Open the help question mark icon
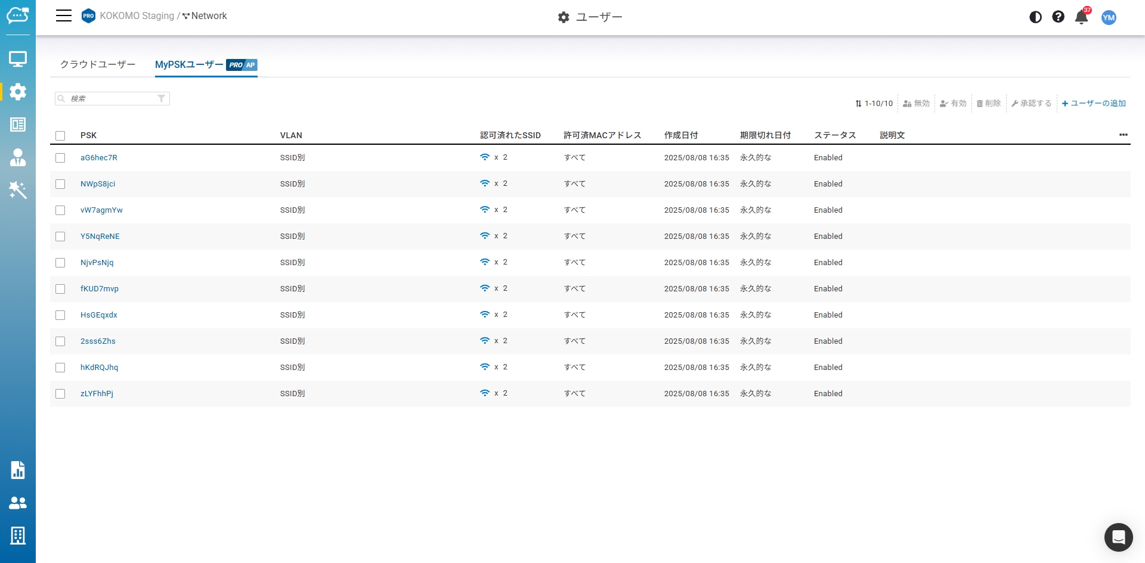 1058,17
